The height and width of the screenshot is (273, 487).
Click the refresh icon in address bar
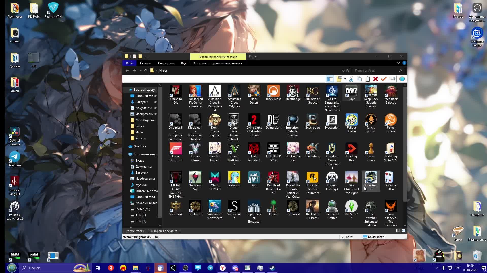(x=348, y=71)
